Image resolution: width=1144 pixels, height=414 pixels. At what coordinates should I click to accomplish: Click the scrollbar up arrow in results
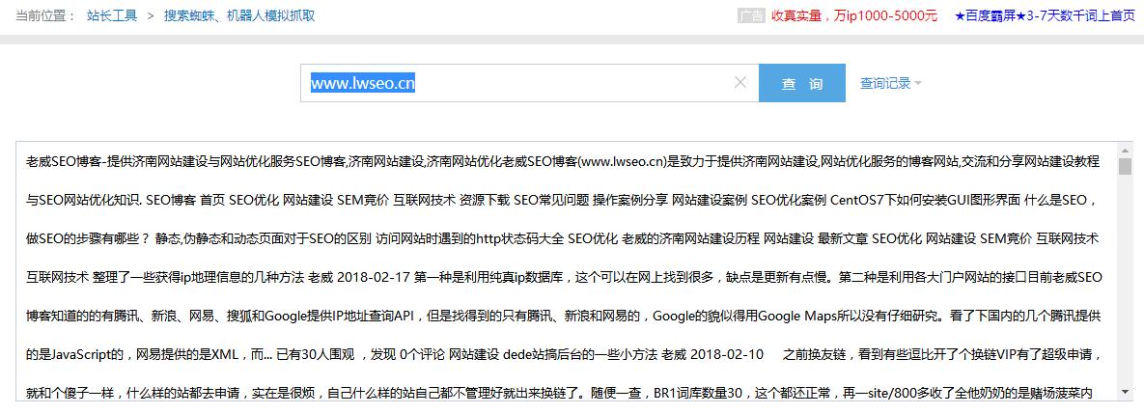click(1125, 151)
